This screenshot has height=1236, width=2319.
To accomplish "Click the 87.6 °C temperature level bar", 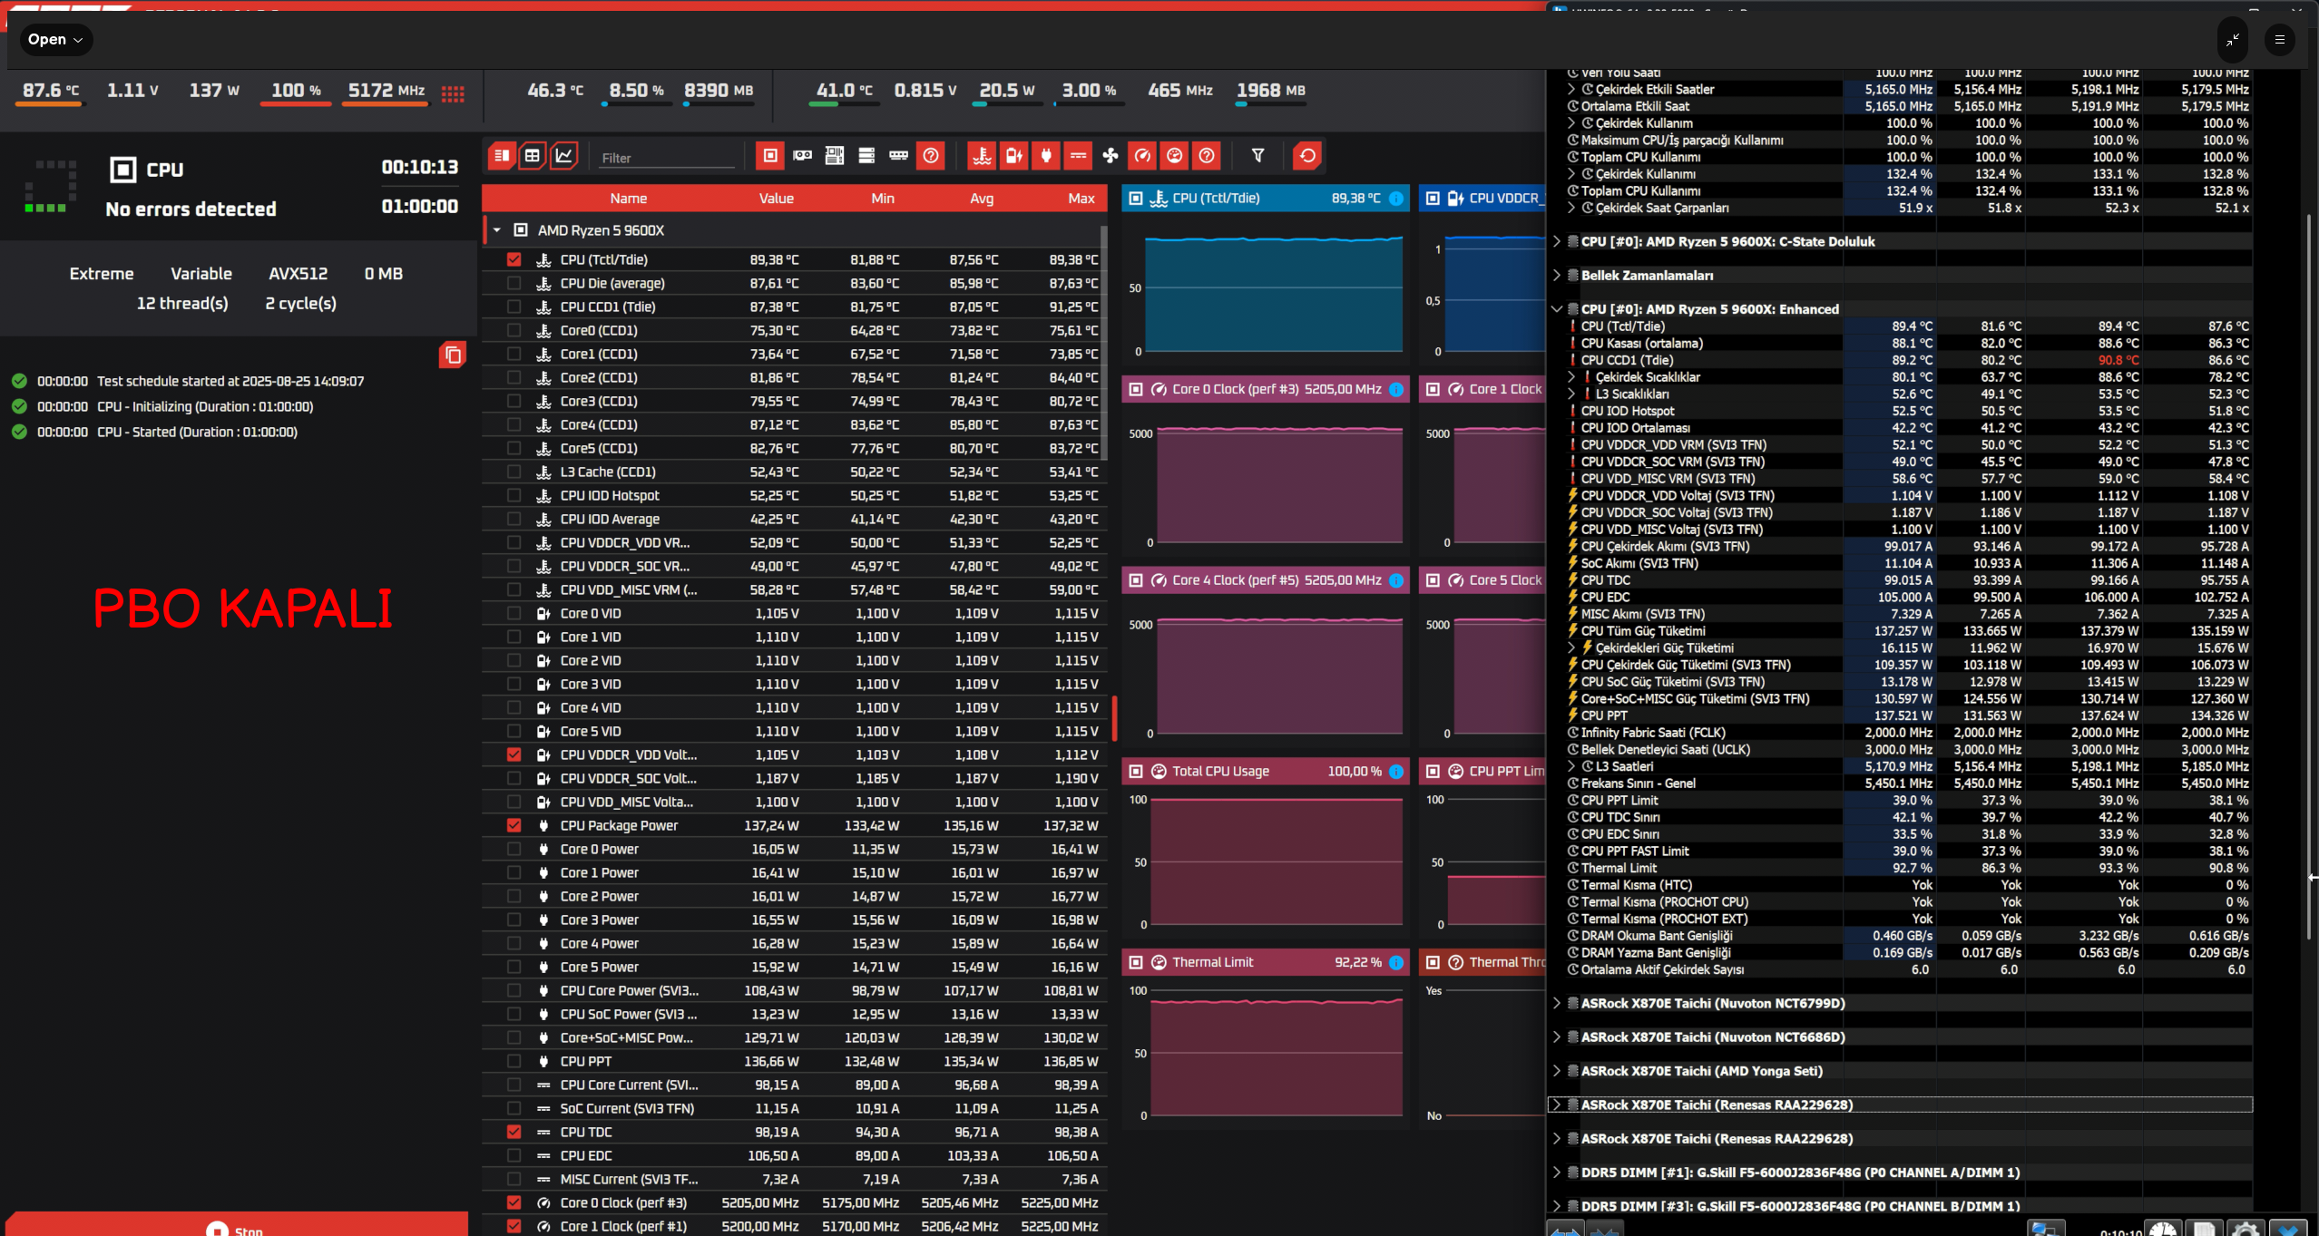I will (49, 104).
